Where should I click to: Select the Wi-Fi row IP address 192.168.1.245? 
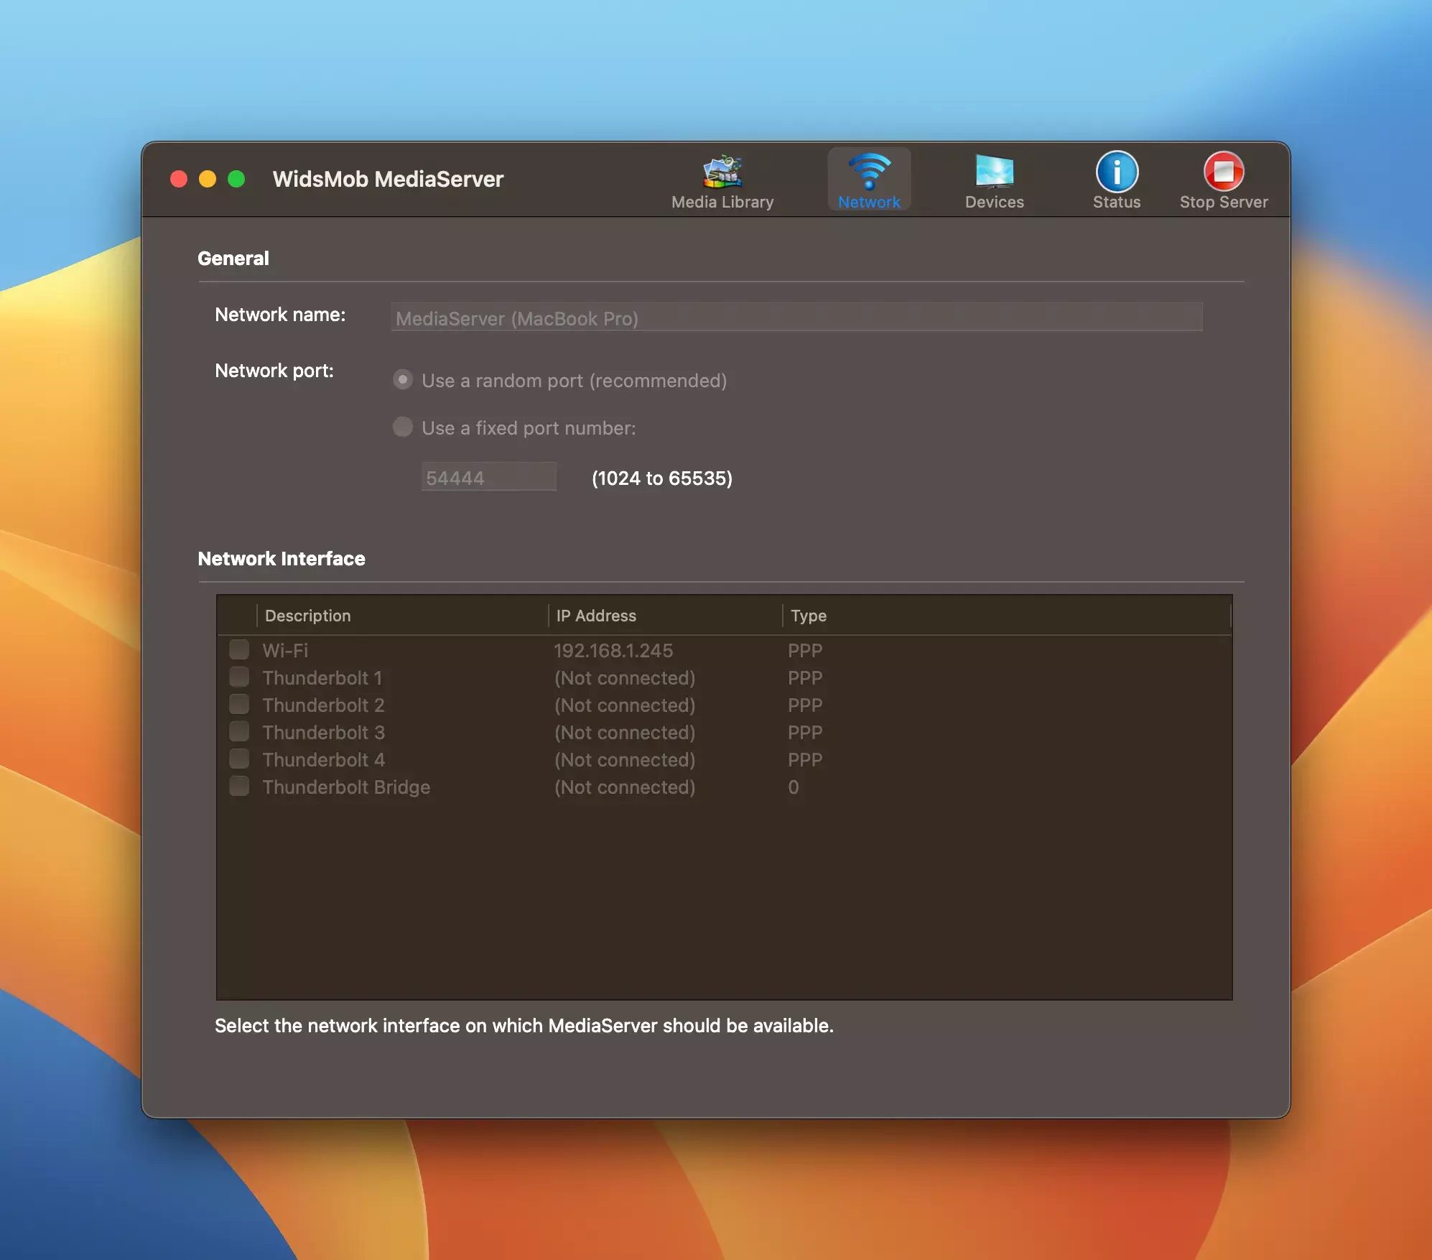click(613, 650)
